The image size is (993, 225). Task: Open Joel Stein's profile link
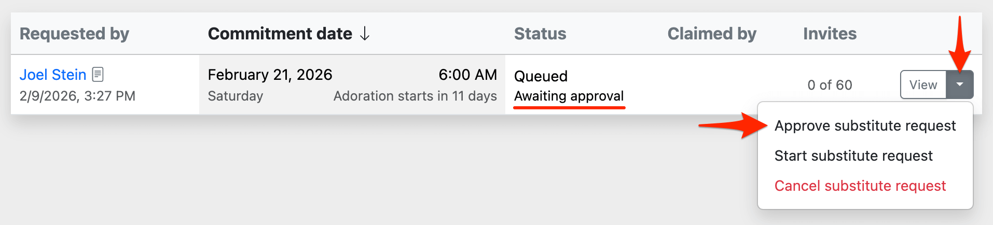(53, 75)
